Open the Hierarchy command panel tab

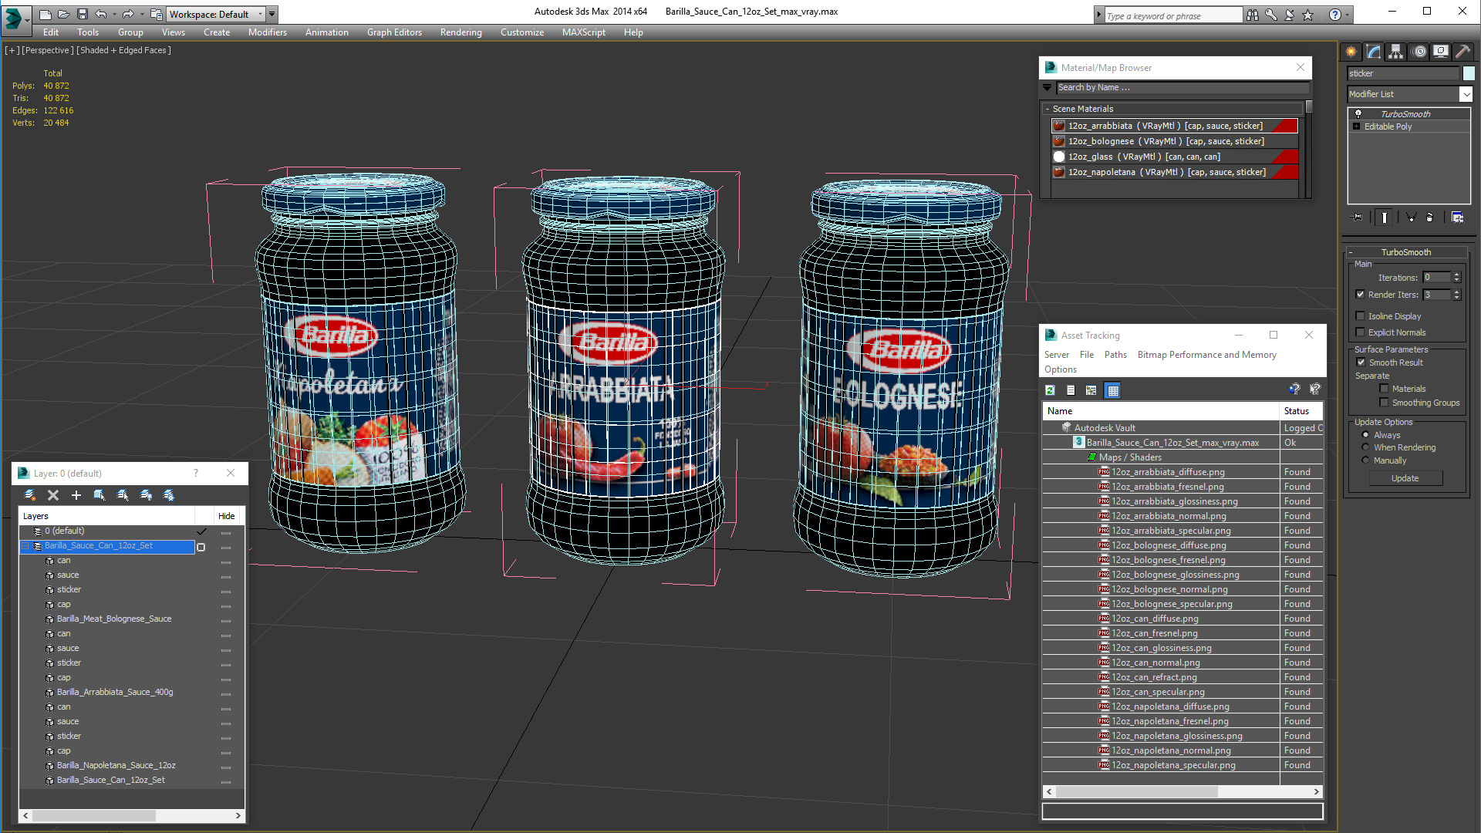click(1395, 52)
